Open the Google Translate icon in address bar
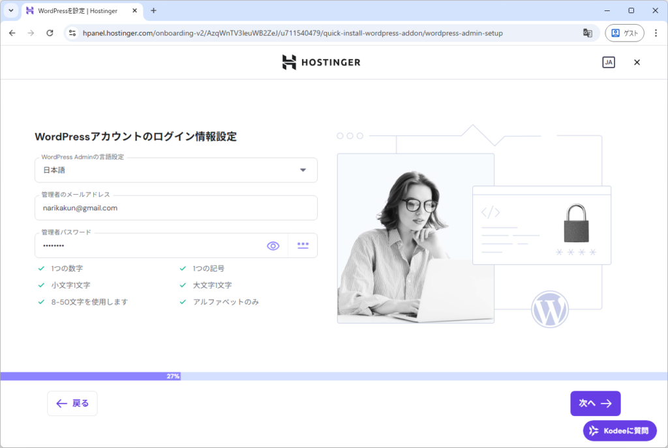The image size is (668, 448). click(x=588, y=33)
